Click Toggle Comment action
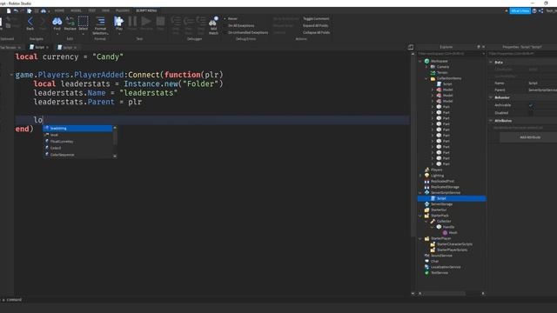 tap(316, 18)
